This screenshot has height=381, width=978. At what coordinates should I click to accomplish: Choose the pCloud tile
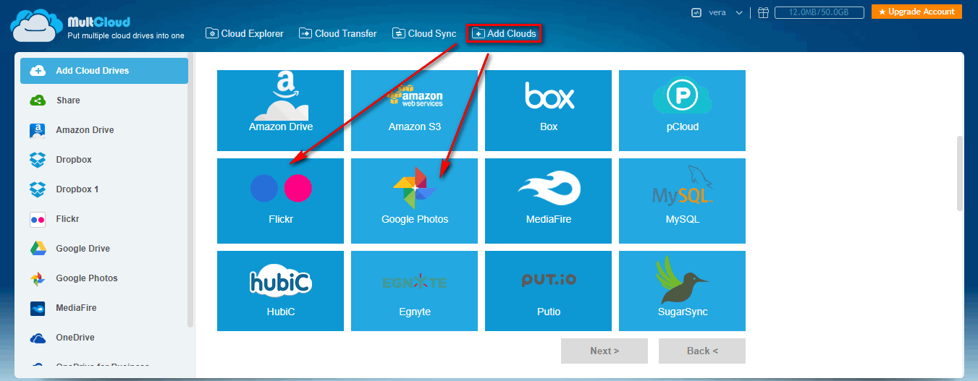pos(683,111)
